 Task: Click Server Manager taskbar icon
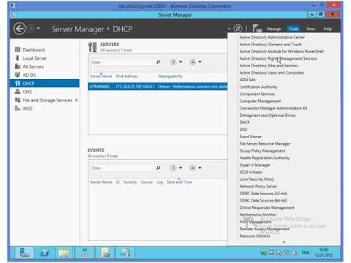24,253
